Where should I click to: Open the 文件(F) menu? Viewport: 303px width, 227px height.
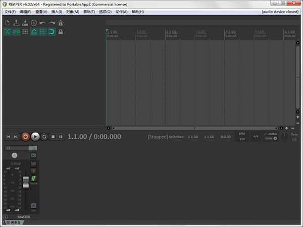pyautogui.click(x=10, y=12)
